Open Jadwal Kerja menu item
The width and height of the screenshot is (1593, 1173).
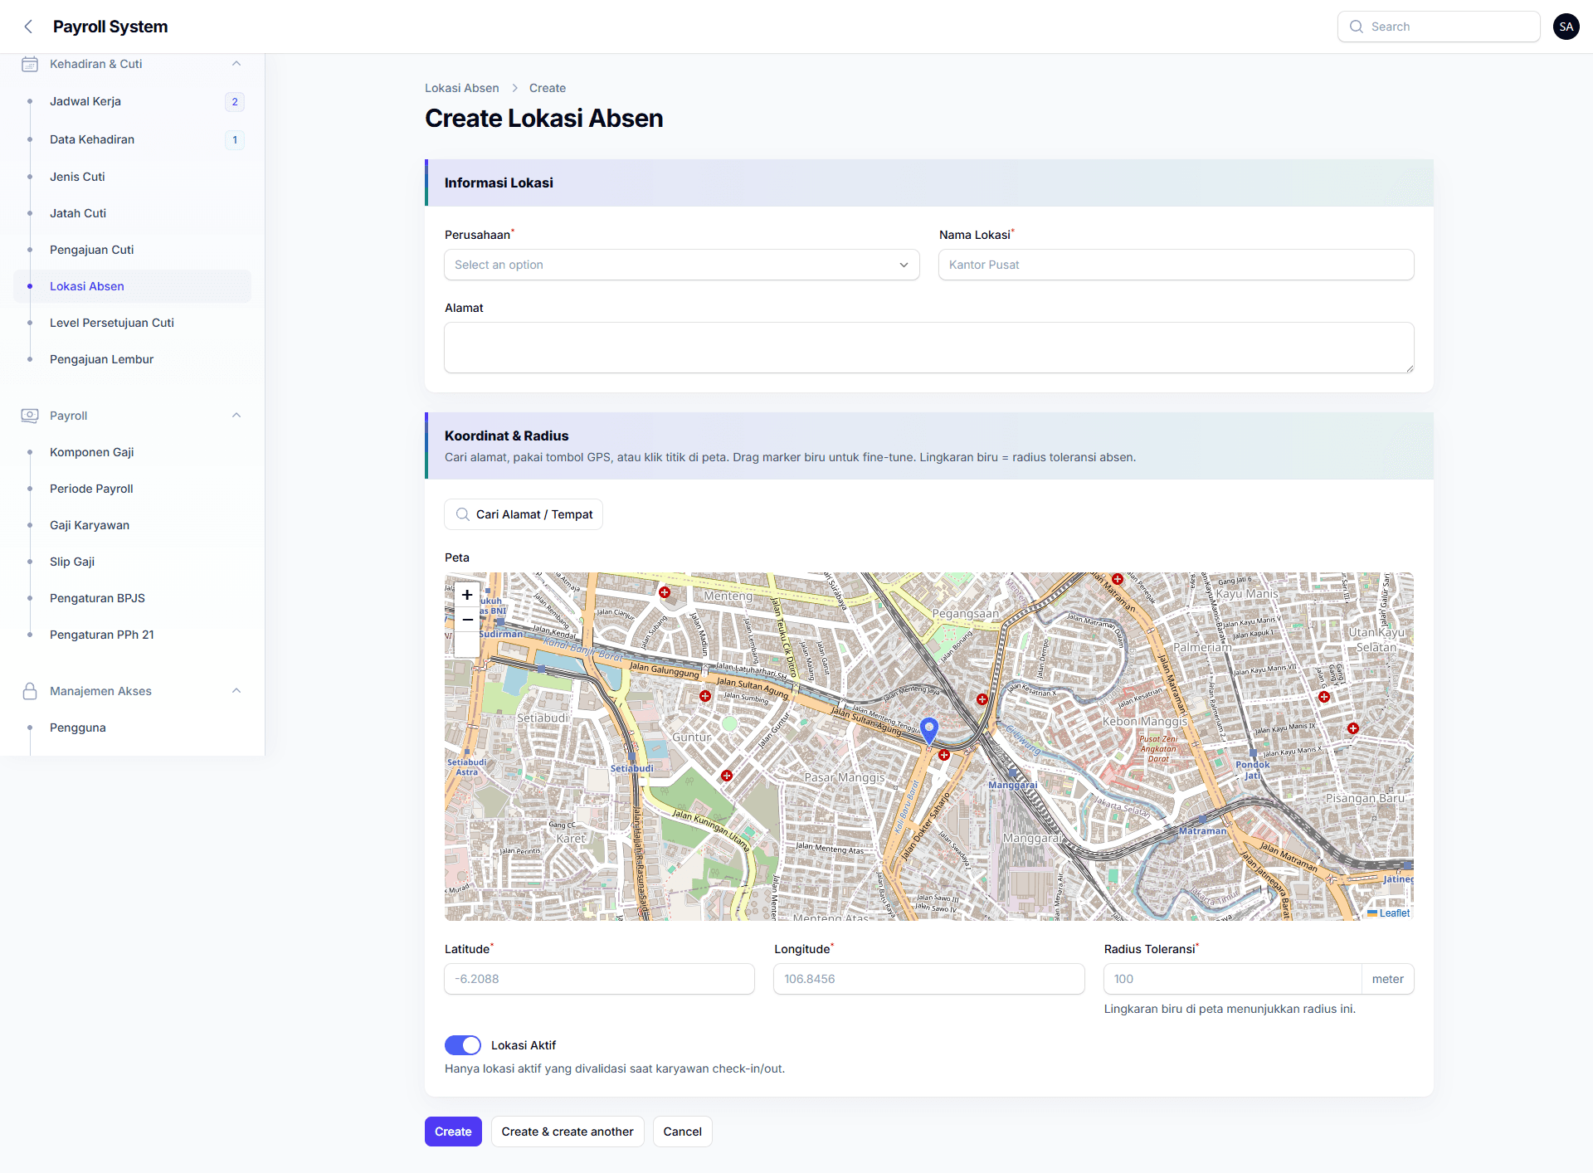tap(133, 101)
